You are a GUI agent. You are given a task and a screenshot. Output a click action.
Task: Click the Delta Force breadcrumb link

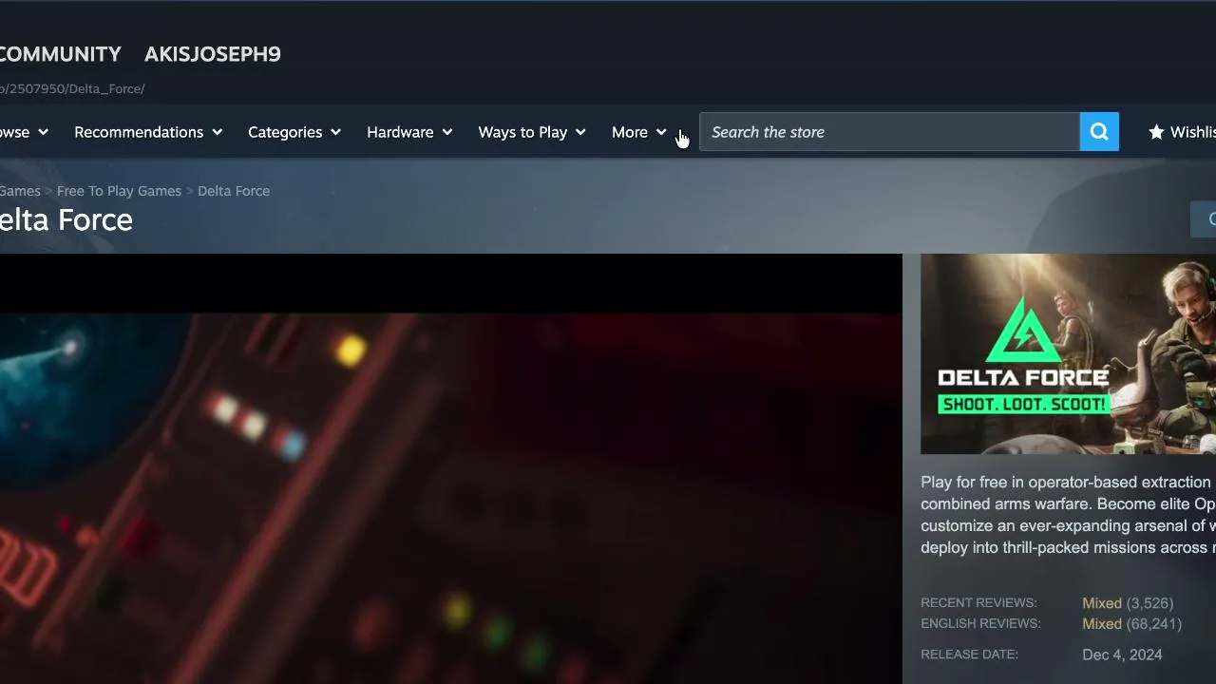(234, 191)
